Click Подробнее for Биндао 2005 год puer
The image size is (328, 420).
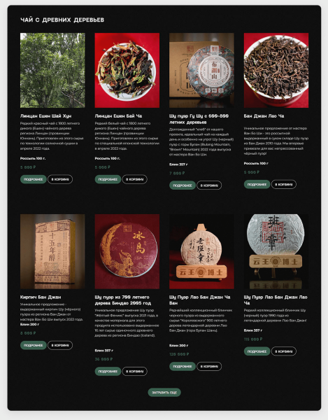(108, 371)
